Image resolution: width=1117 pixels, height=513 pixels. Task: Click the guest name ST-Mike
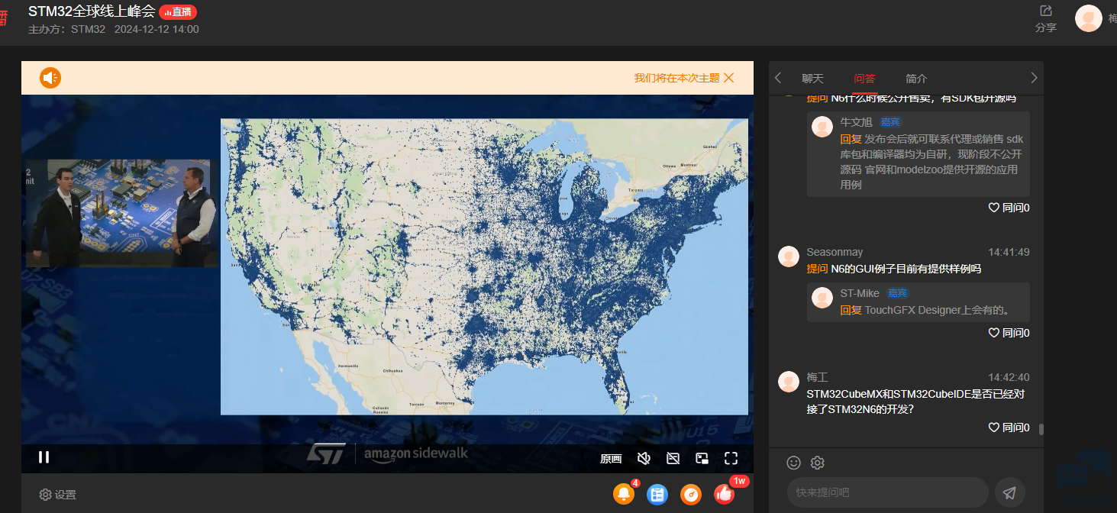(860, 293)
